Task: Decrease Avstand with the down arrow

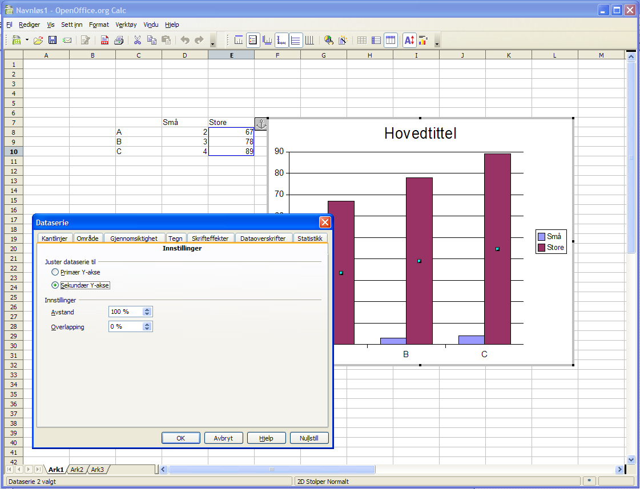Action: pos(147,314)
